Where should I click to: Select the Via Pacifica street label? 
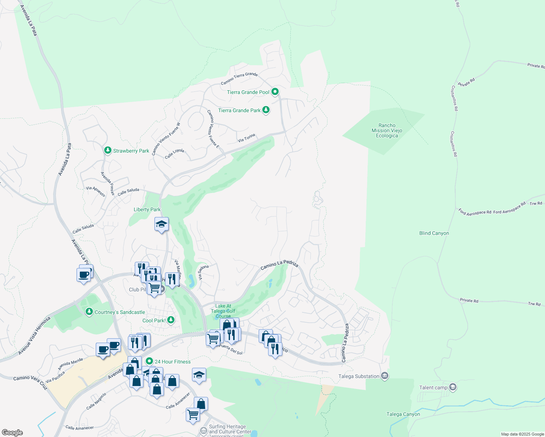tap(55, 377)
